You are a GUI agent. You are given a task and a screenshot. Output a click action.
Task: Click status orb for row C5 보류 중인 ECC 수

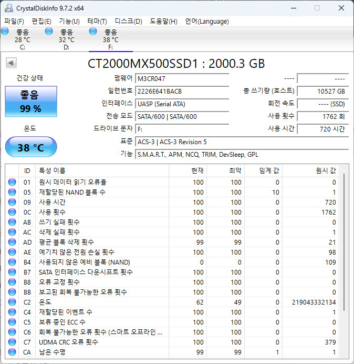12,322
